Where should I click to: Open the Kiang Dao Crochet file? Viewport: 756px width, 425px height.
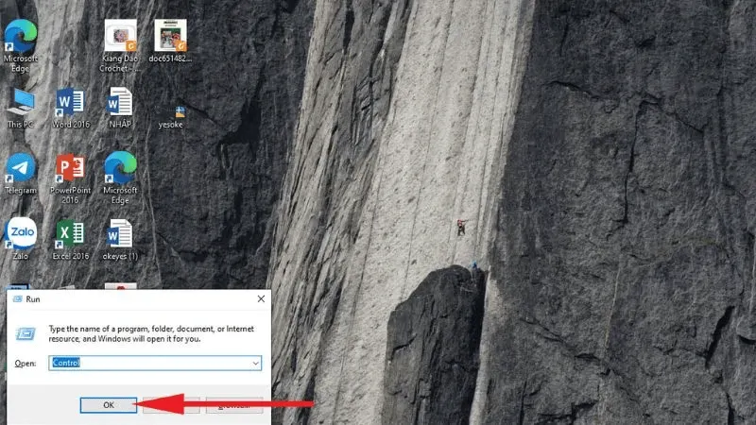120,38
